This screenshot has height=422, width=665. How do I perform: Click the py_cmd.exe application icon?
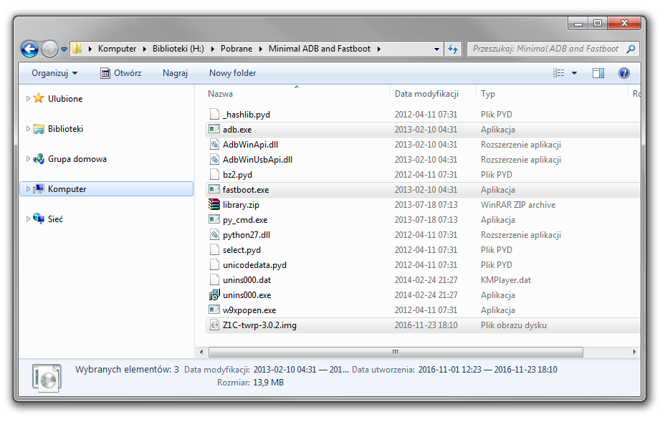coord(214,219)
